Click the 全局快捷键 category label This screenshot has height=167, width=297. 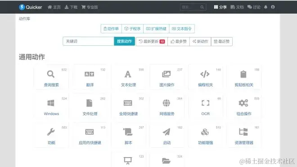coord(128,114)
